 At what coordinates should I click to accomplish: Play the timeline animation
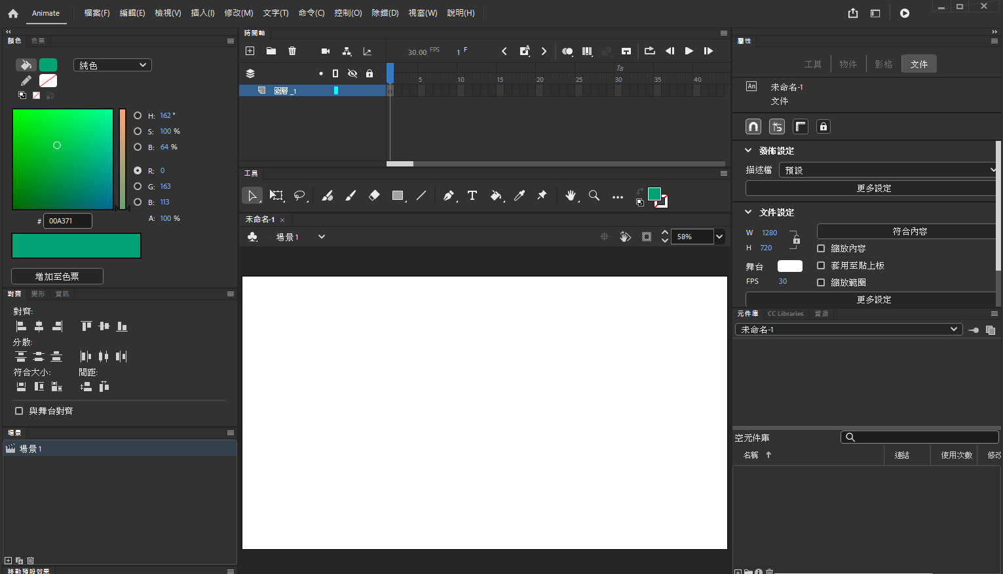coord(689,51)
